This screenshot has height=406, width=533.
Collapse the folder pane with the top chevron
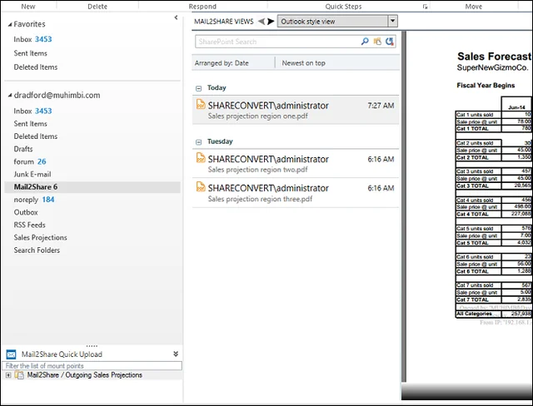point(176,17)
